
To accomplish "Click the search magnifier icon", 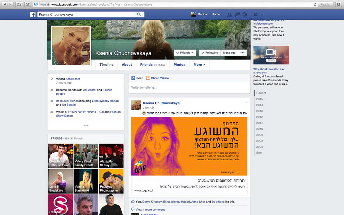I will (x=139, y=14).
